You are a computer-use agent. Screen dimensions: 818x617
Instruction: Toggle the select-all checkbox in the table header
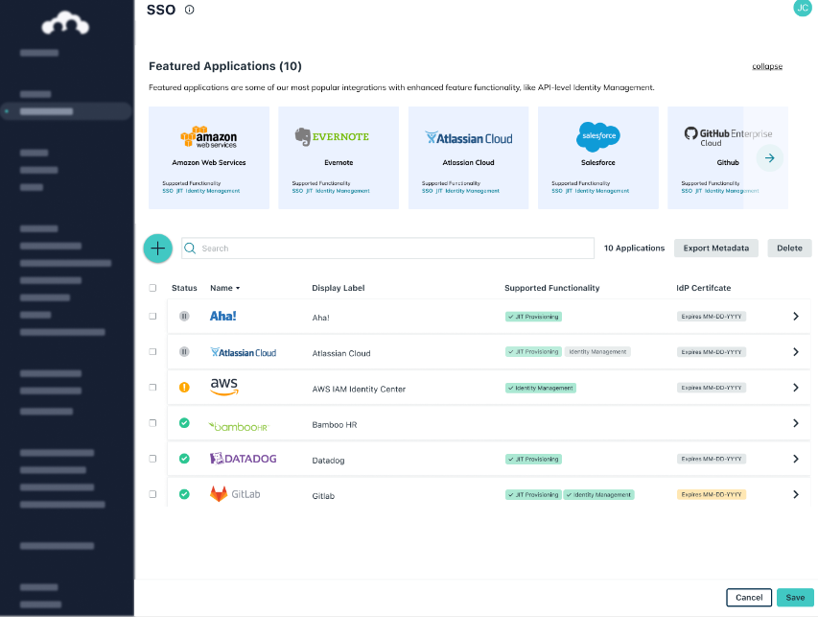click(x=152, y=288)
